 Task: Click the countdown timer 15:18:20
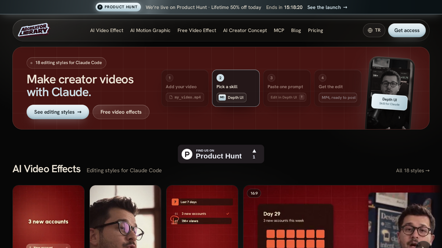click(293, 7)
